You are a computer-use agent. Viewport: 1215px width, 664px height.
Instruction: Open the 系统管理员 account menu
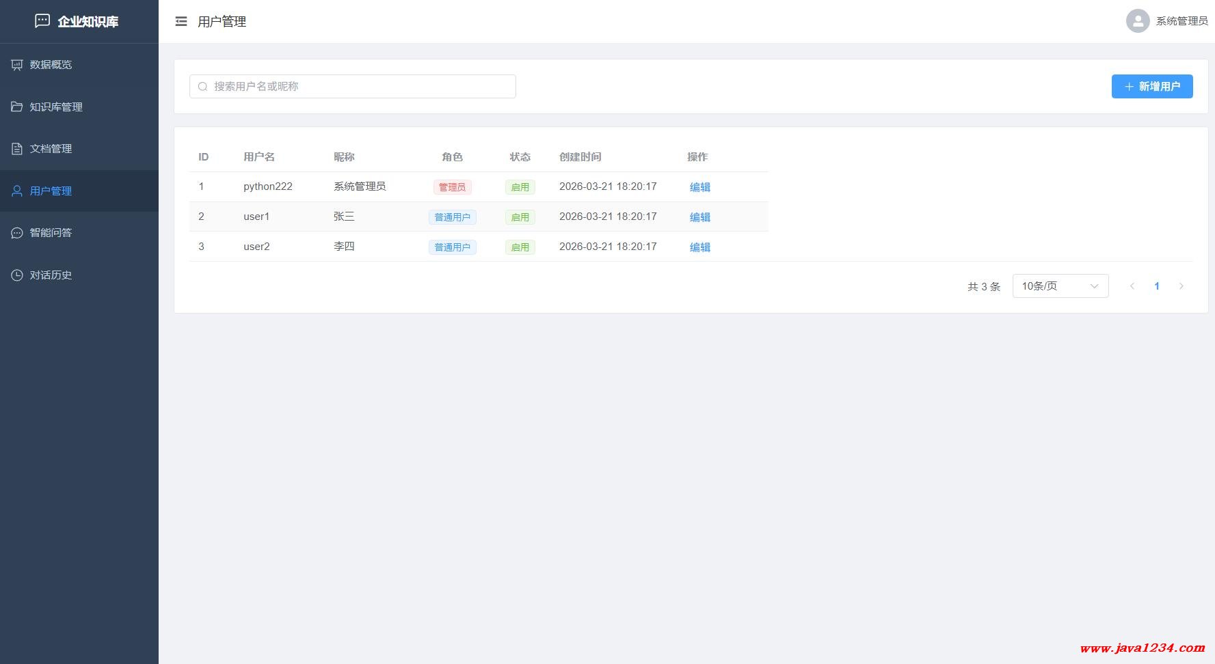(x=1181, y=21)
